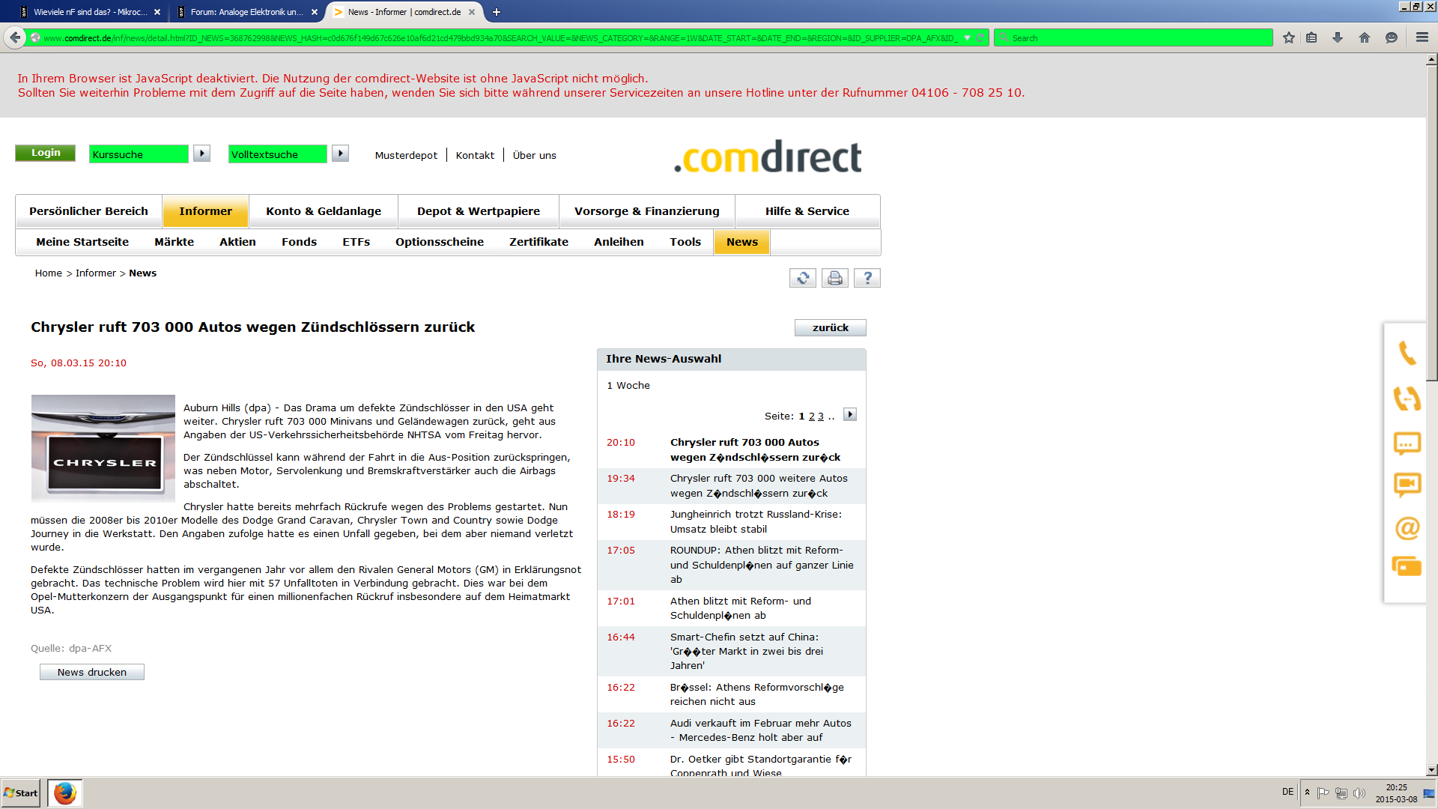
Task: Open Kontakt link
Action: click(475, 155)
